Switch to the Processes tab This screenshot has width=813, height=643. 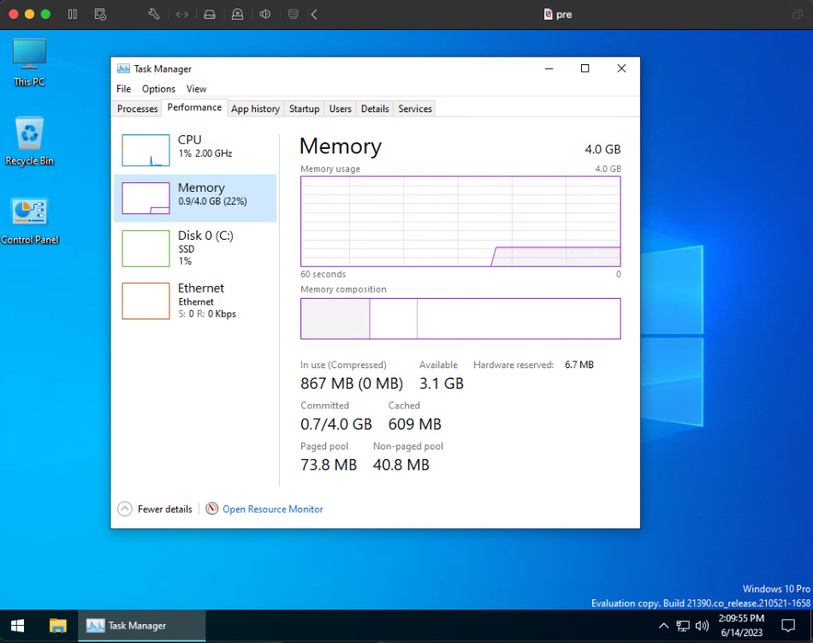pos(137,108)
